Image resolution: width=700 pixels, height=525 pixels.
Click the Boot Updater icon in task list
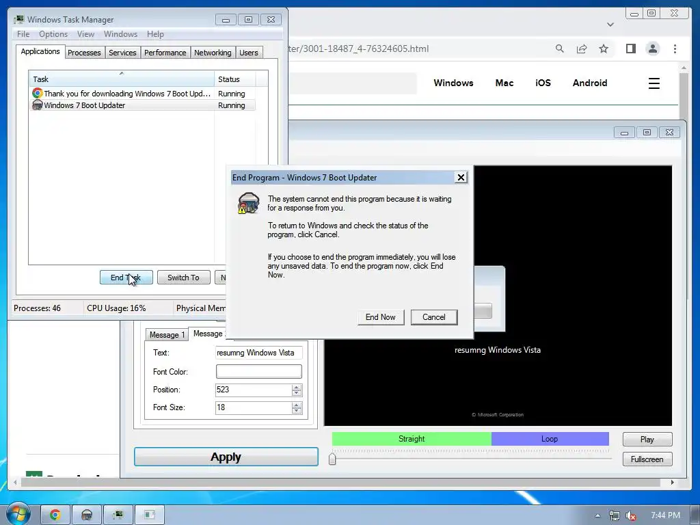(38, 105)
